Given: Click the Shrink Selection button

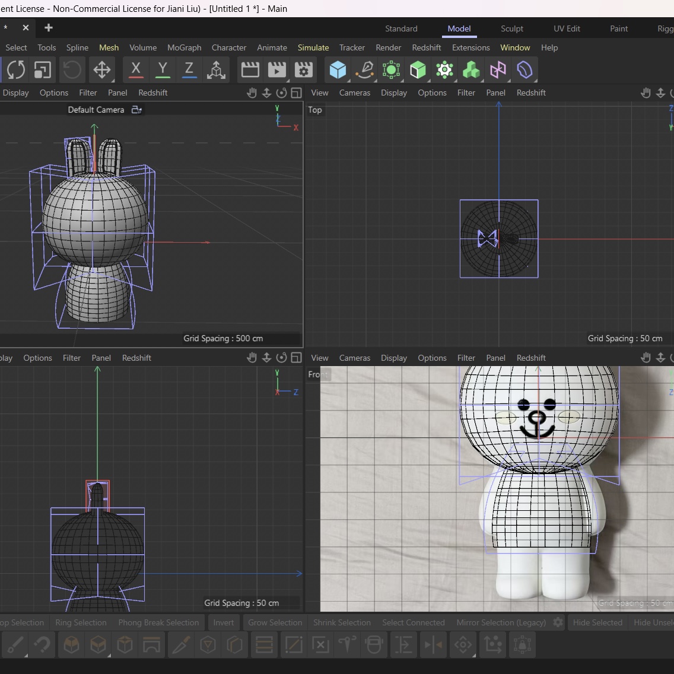Looking at the screenshot, I should [x=342, y=622].
